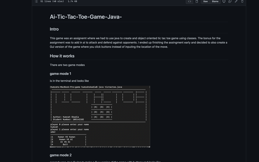Switch to rendered file preview icon
This screenshot has width=259, height=162.
pos(197,2)
